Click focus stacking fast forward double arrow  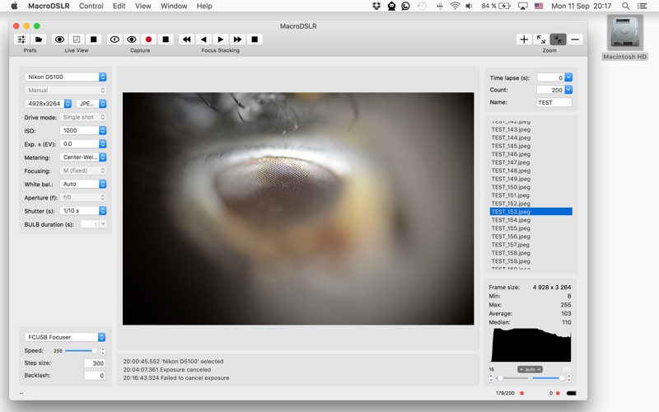237,40
